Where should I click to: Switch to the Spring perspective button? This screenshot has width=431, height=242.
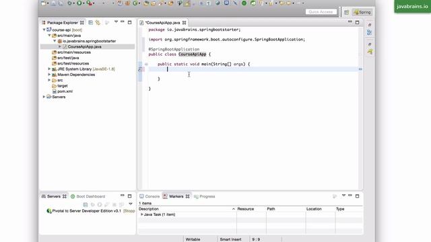click(x=362, y=12)
